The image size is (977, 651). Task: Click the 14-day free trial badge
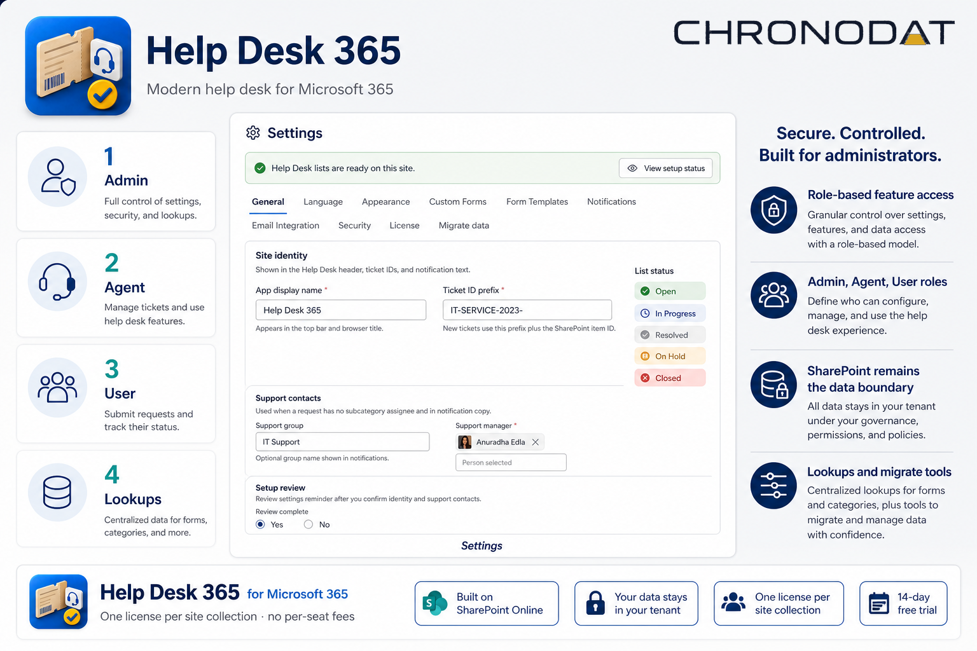pyautogui.click(x=903, y=603)
